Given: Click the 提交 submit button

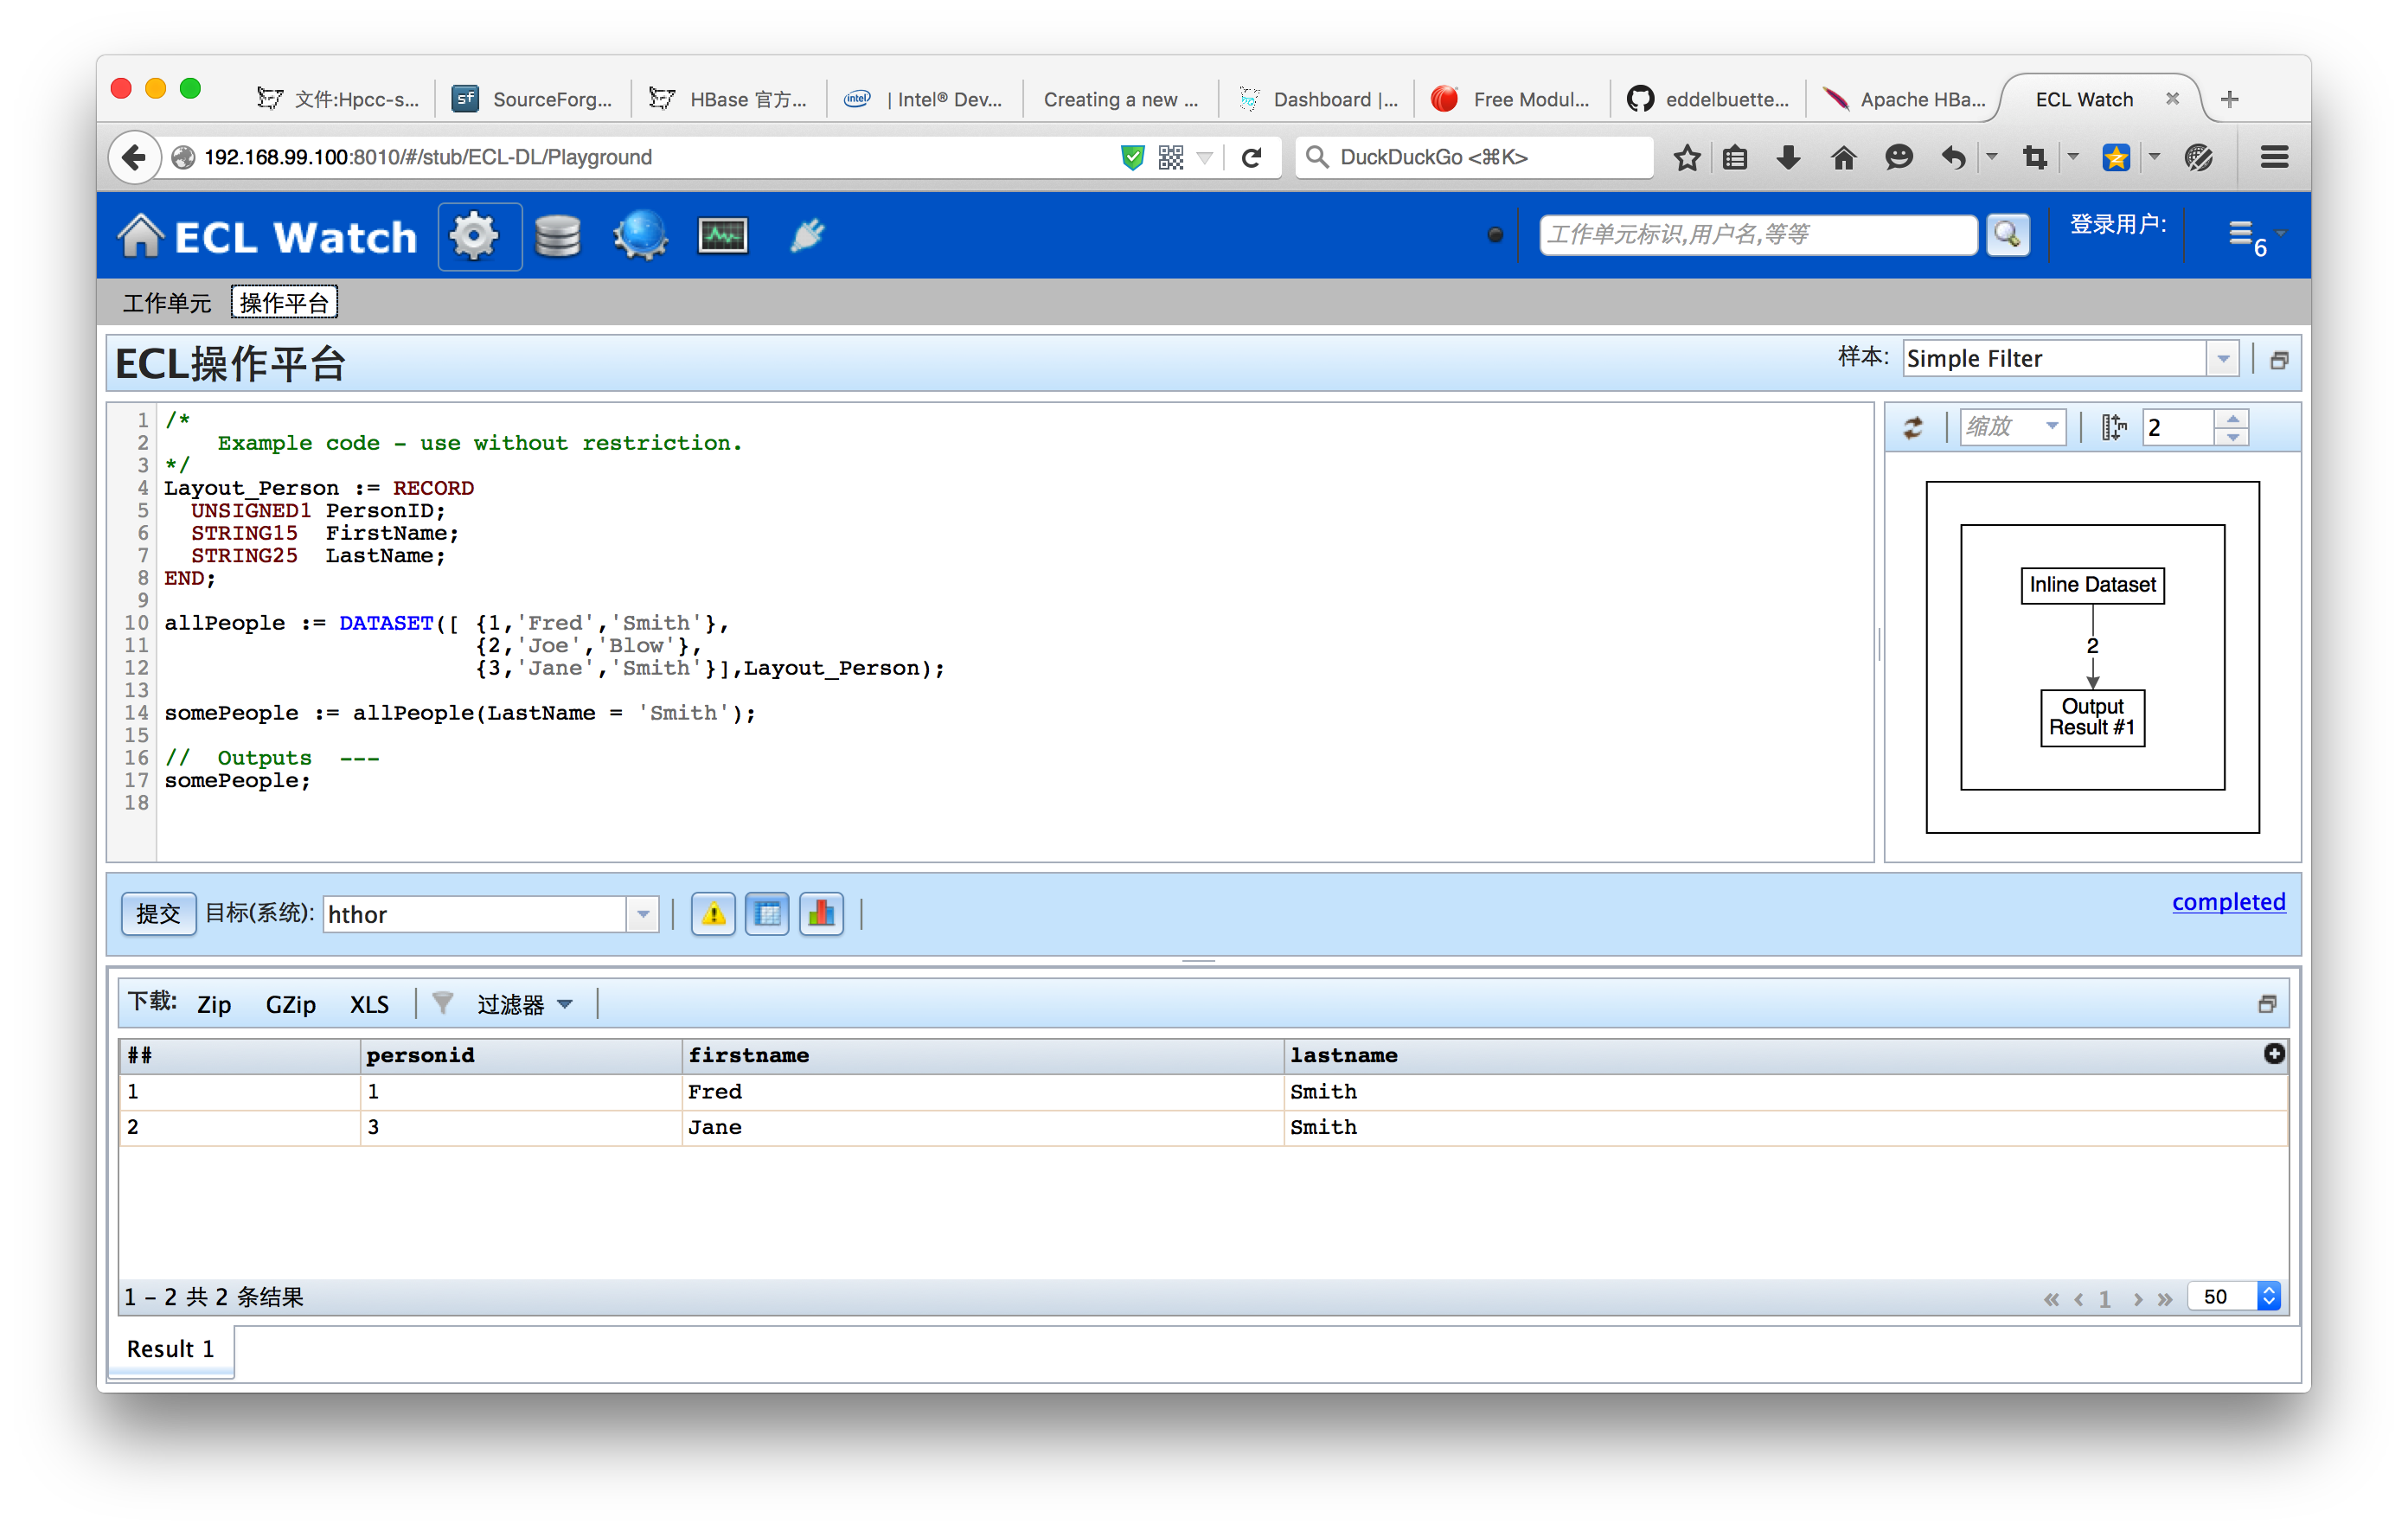Looking at the screenshot, I should [x=158, y=914].
